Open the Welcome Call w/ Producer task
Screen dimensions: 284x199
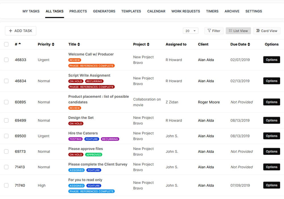click(91, 54)
